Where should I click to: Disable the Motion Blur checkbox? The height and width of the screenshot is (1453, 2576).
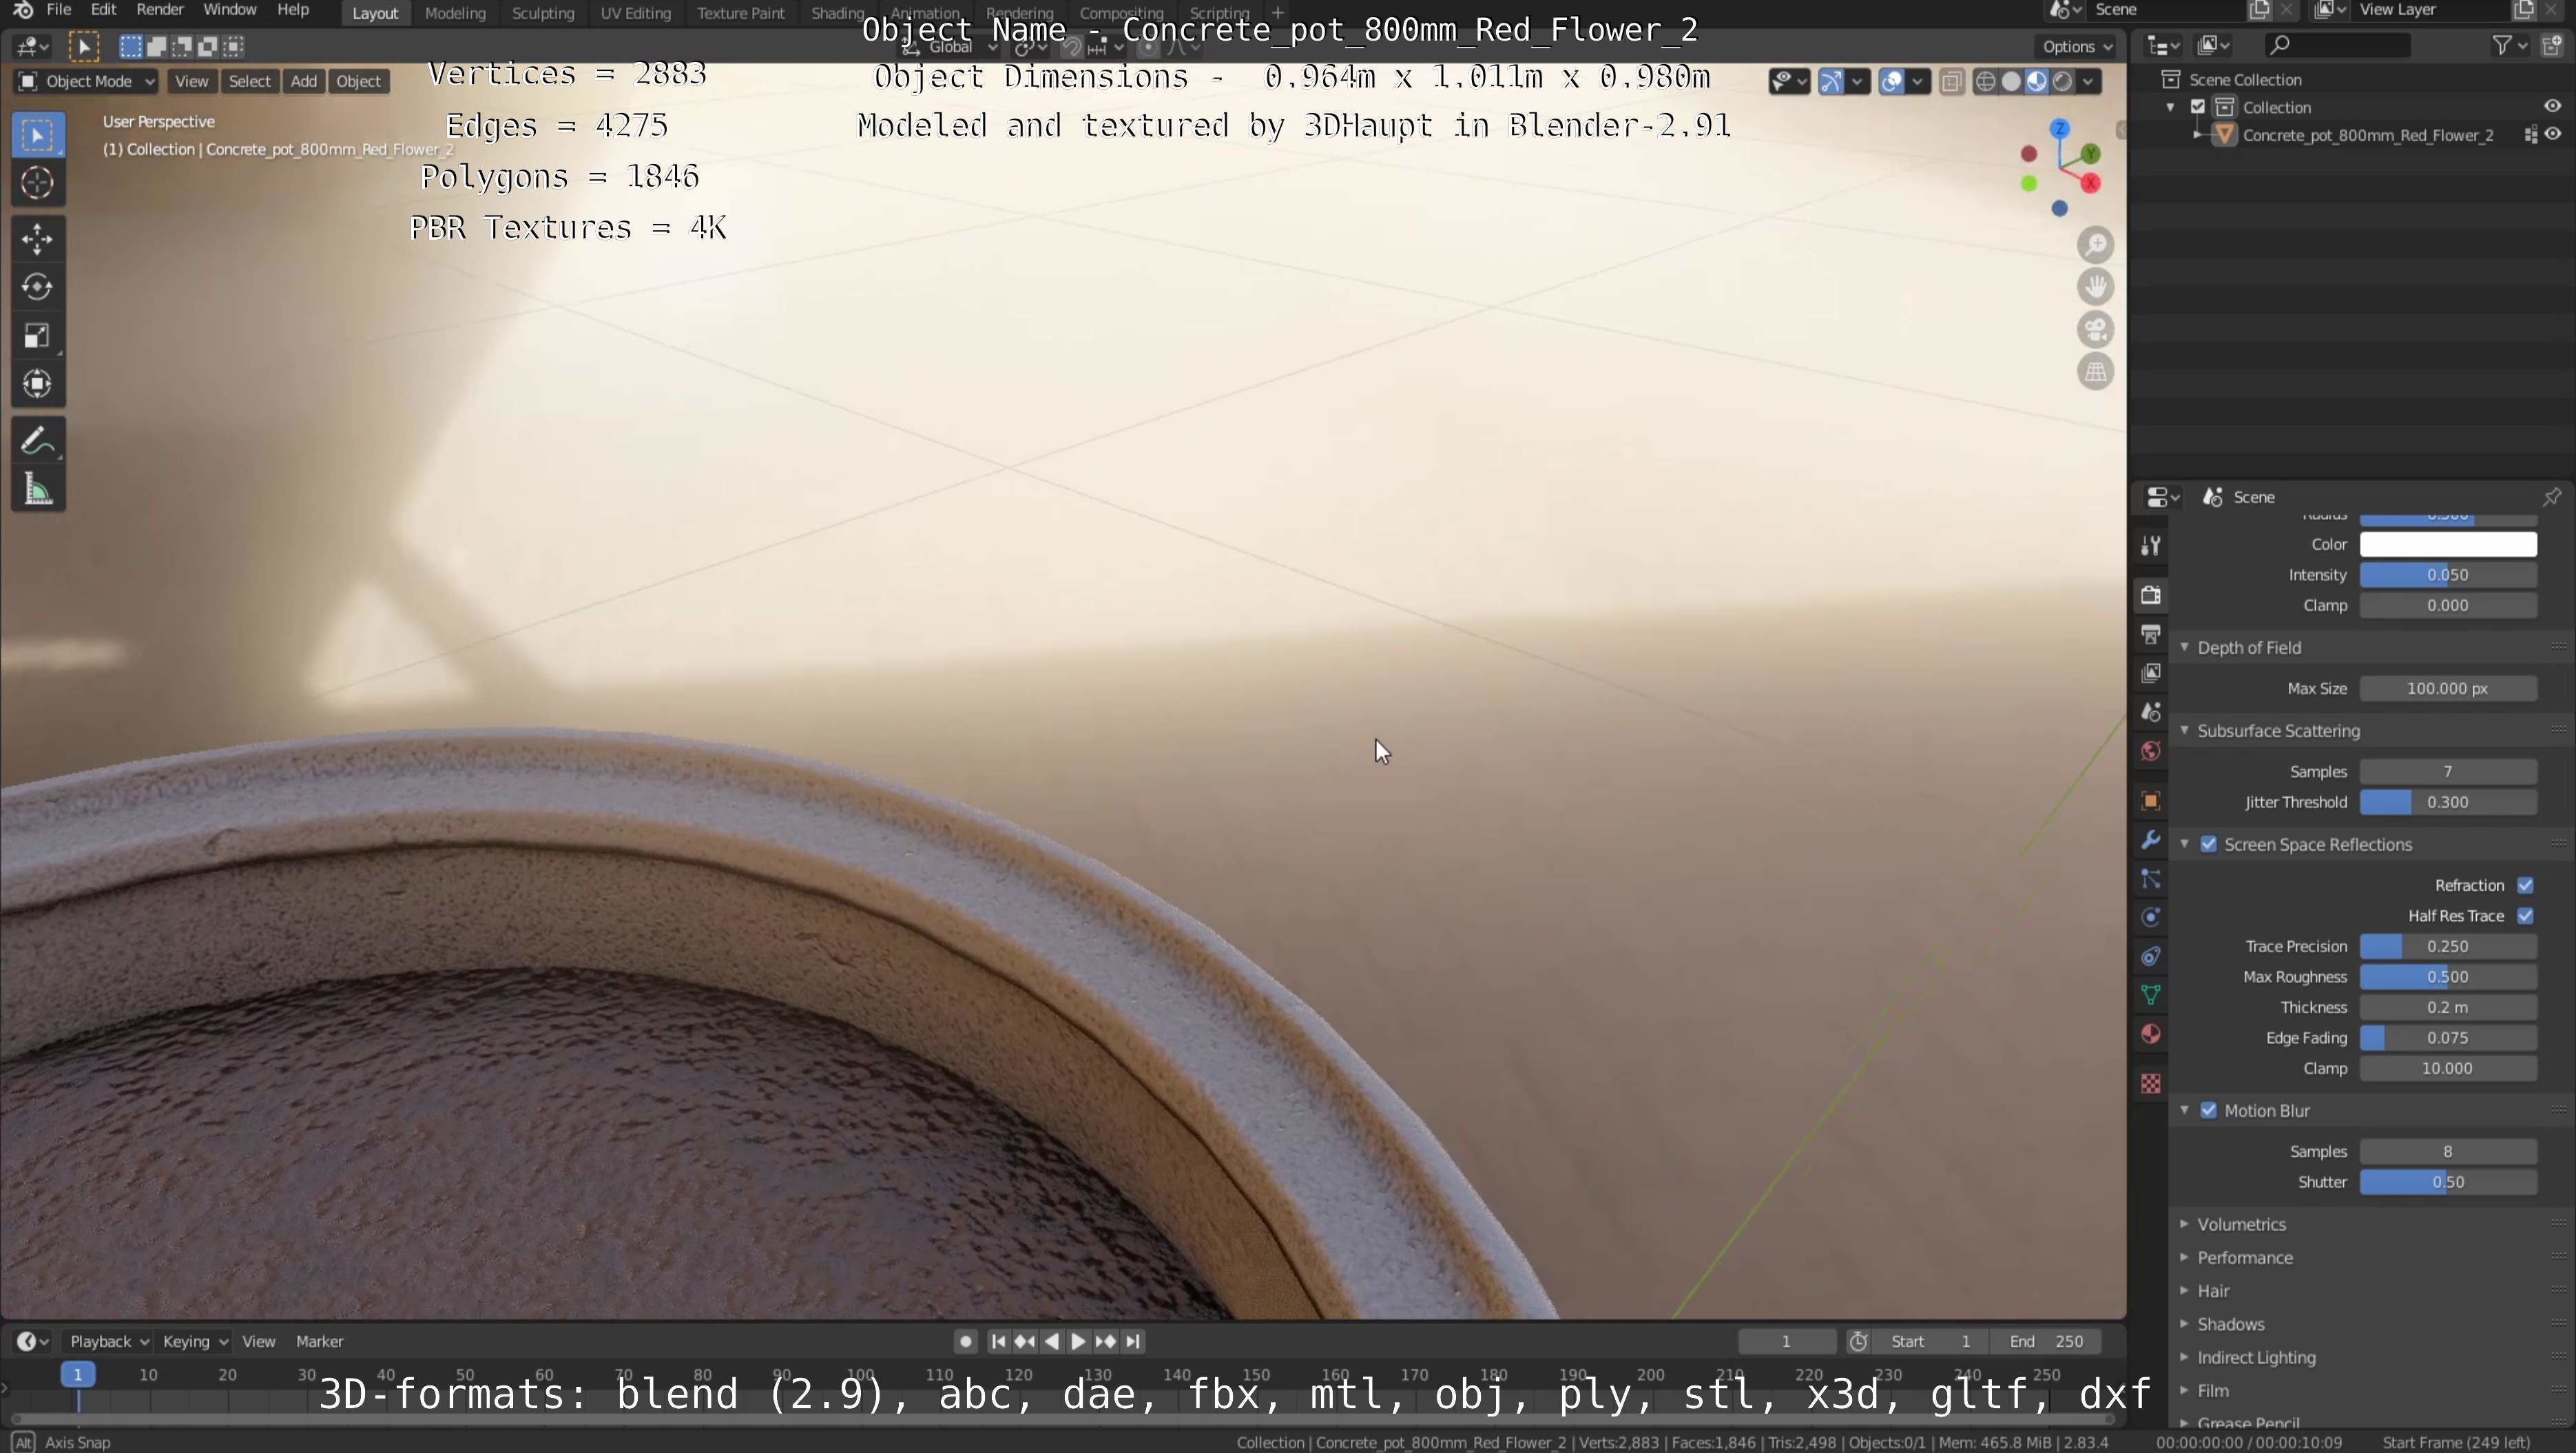tap(2208, 1111)
